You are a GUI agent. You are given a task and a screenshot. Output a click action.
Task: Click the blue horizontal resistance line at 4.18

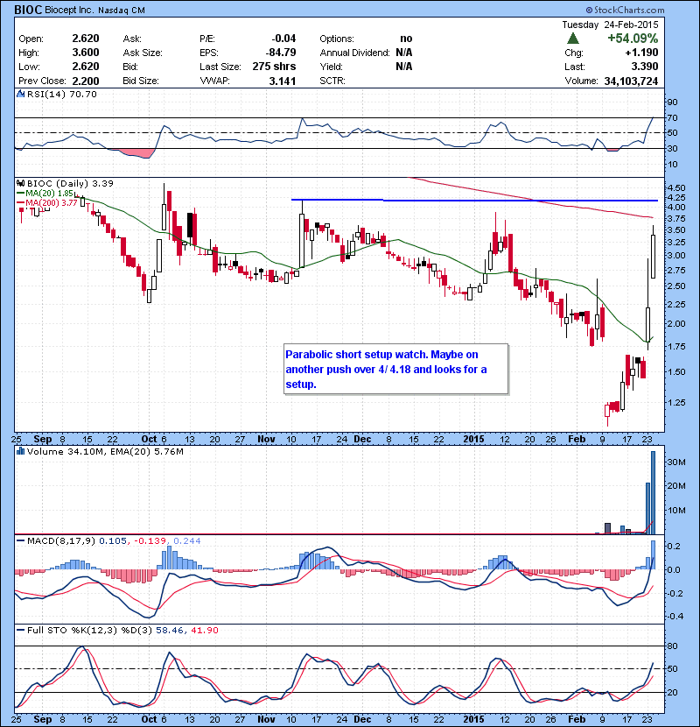pyautogui.click(x=474, y=201)
